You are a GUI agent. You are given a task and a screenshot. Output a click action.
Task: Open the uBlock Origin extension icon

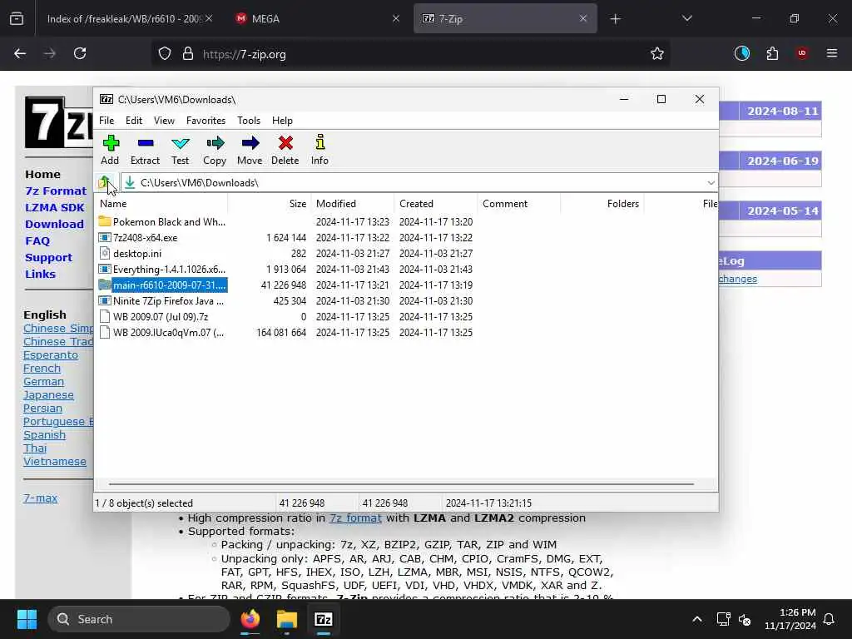click(x=801, y=53)
